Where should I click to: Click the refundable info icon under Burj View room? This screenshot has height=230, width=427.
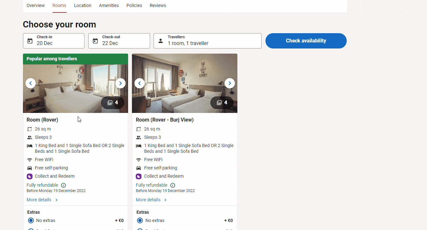tap(173, 185)
